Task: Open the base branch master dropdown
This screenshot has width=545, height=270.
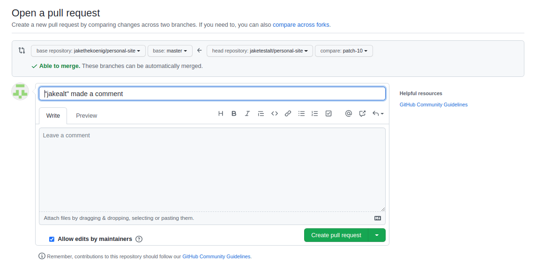Action: [170, 51]
